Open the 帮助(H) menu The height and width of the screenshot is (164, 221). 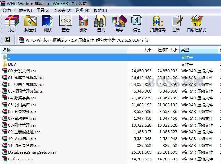[x=100, y=10]
